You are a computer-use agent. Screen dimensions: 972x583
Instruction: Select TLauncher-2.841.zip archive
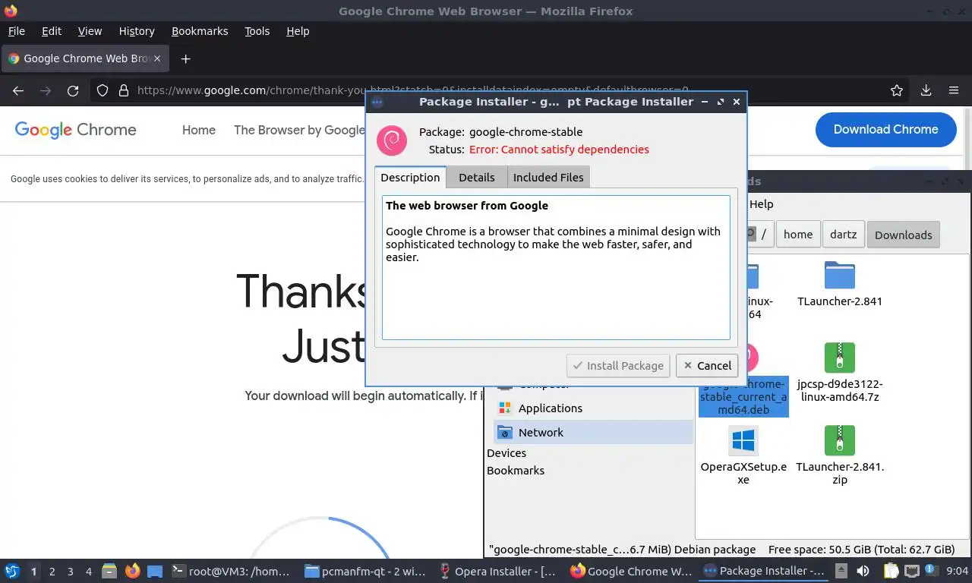pos(839,455)
